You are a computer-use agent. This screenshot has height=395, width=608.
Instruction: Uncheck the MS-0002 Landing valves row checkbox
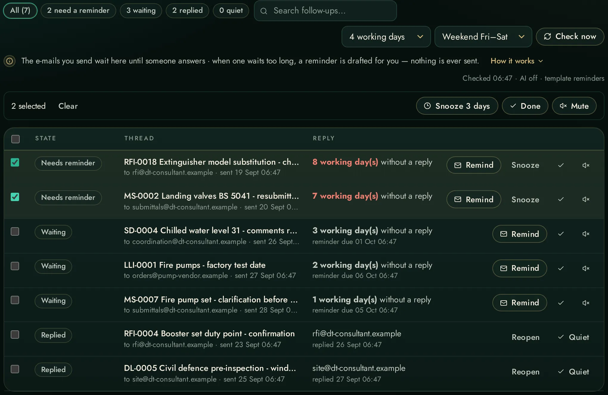(x=15, y=197)
